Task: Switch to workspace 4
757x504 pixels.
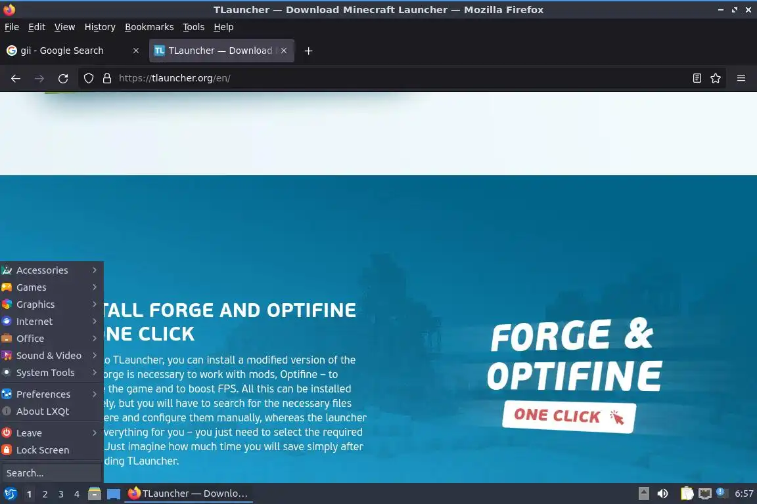Action: [x=76, y=494]
